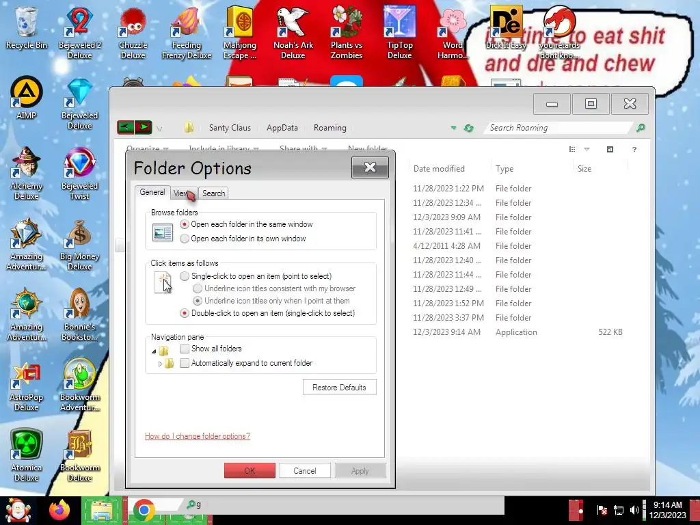Click the search magnifier icon in Explorer
Screen dimensions: 700x525
(x=641, y=128)
